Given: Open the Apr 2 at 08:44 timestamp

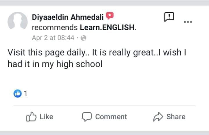Looking at the screenshot, I should pyautogui.click(x=53, y=38).
